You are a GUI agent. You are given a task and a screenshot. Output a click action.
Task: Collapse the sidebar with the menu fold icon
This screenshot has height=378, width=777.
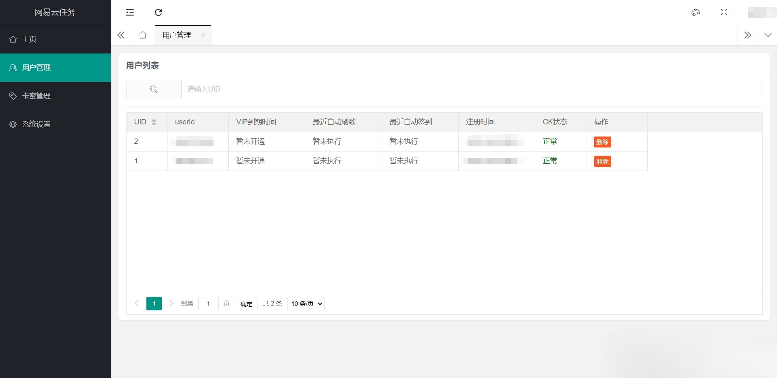pos(130,13)
